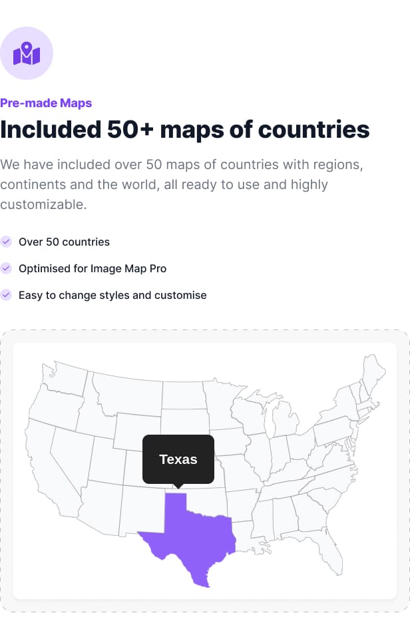410x639 pixels.
Task: Choose Nevada on the US map
Action: click(x=73, y=453)
